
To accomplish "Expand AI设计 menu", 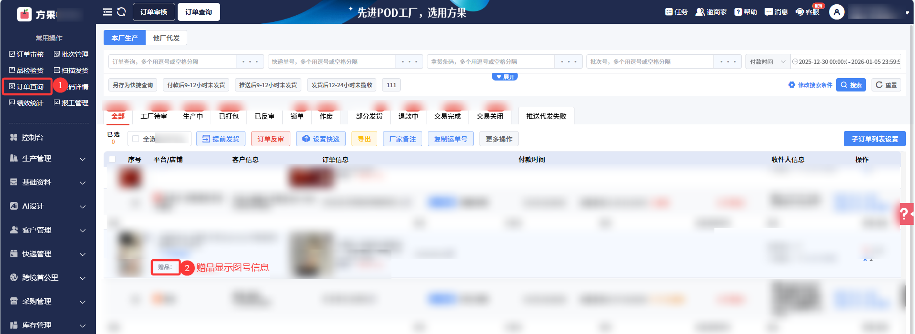I will click(48, 206).
